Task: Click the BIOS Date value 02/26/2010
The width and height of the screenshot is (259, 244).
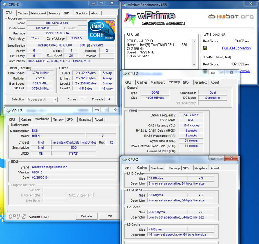Action: click(73, 178)
